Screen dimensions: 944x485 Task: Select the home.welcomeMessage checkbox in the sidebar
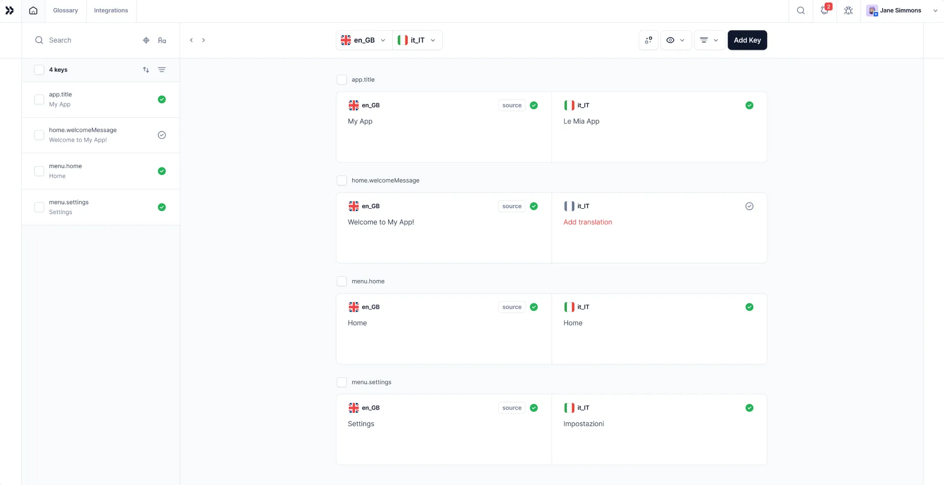click(39, 135)
